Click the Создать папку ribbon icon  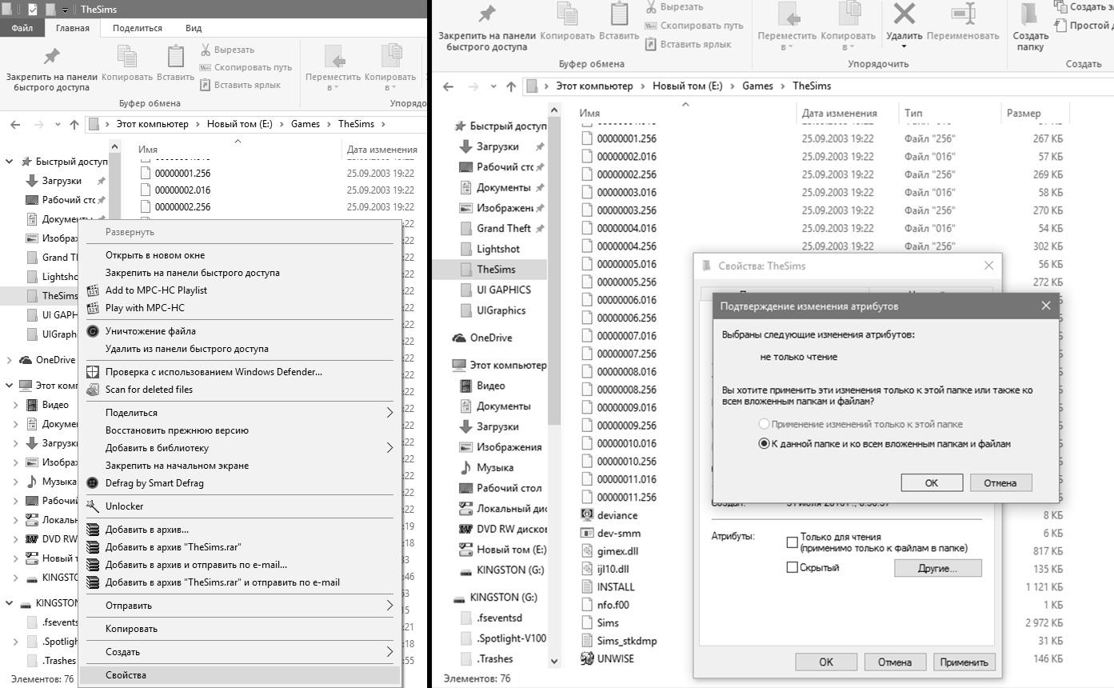pyautogui.click(x=1031, y=14)
